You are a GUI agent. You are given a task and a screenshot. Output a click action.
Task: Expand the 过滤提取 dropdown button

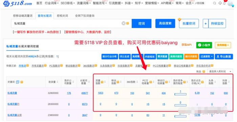pos(207,57)
